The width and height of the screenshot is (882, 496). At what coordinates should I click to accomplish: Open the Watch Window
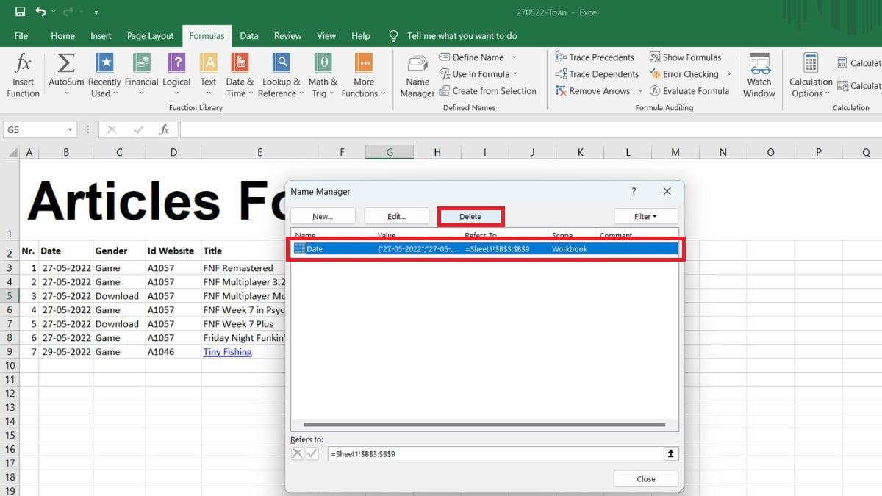759,75
